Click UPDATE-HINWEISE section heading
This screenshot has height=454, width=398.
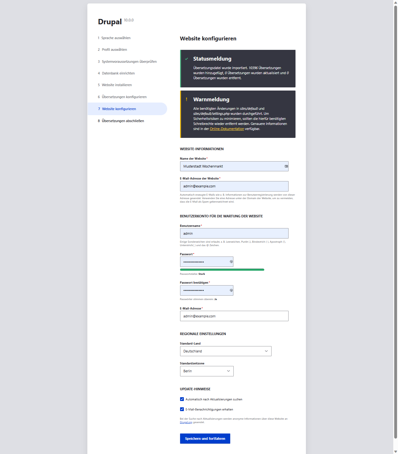pos(195,389)
